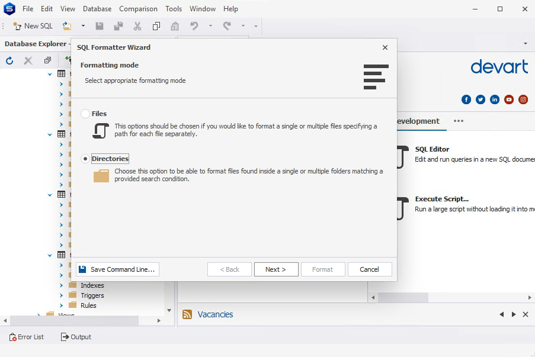This screenshot has height=357, width=535.
Task: Click the YouTube icon on start page
Action: point(509,99)
